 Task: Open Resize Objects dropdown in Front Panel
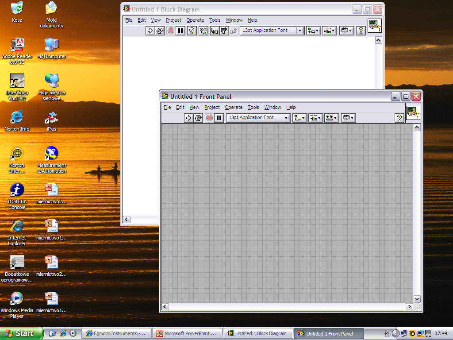pos(331,118)
